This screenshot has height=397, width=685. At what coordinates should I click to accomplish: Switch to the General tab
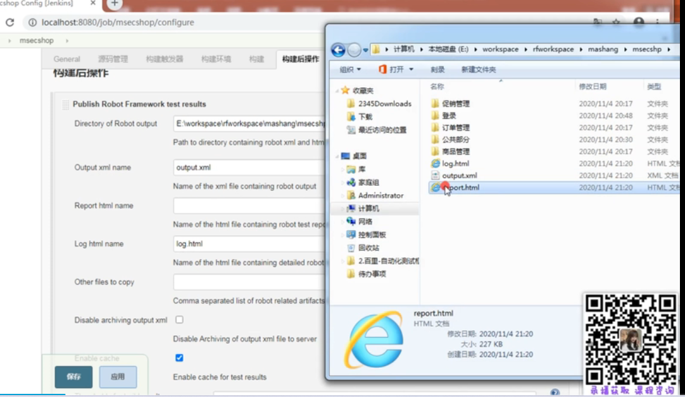[67, 59]
